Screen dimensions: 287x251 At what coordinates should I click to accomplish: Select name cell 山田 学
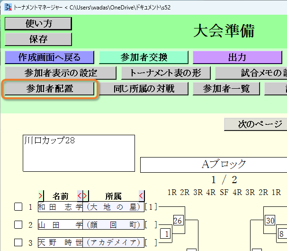coord(61,224)
